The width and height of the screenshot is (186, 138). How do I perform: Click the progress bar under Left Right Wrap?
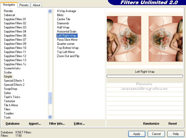(145, 76)
